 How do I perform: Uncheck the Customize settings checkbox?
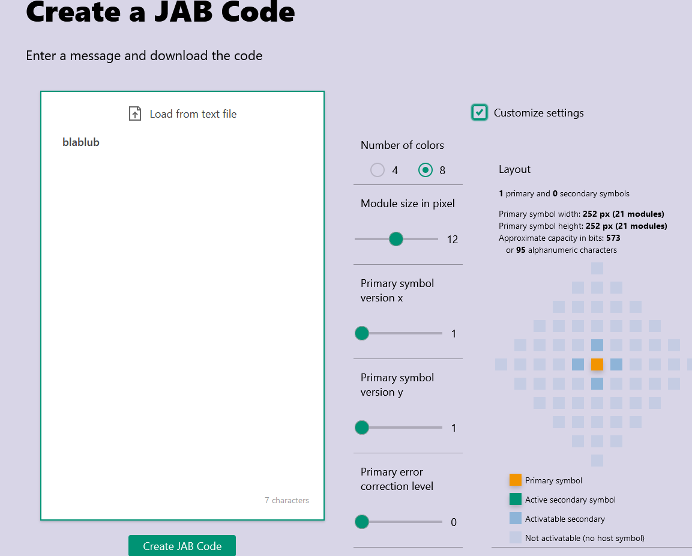[x=479, y=112]
